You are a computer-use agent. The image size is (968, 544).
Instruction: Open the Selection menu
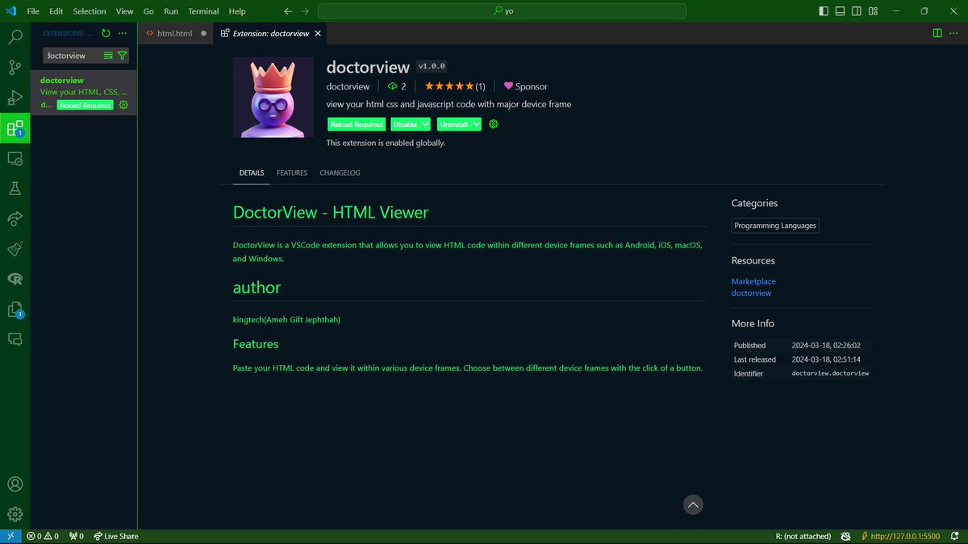(x=90, y=11)
